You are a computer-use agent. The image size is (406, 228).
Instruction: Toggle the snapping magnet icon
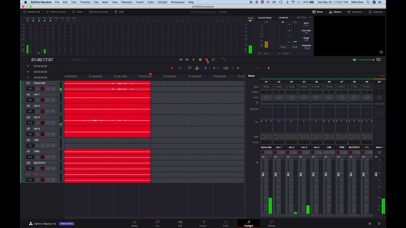(197, 68)
